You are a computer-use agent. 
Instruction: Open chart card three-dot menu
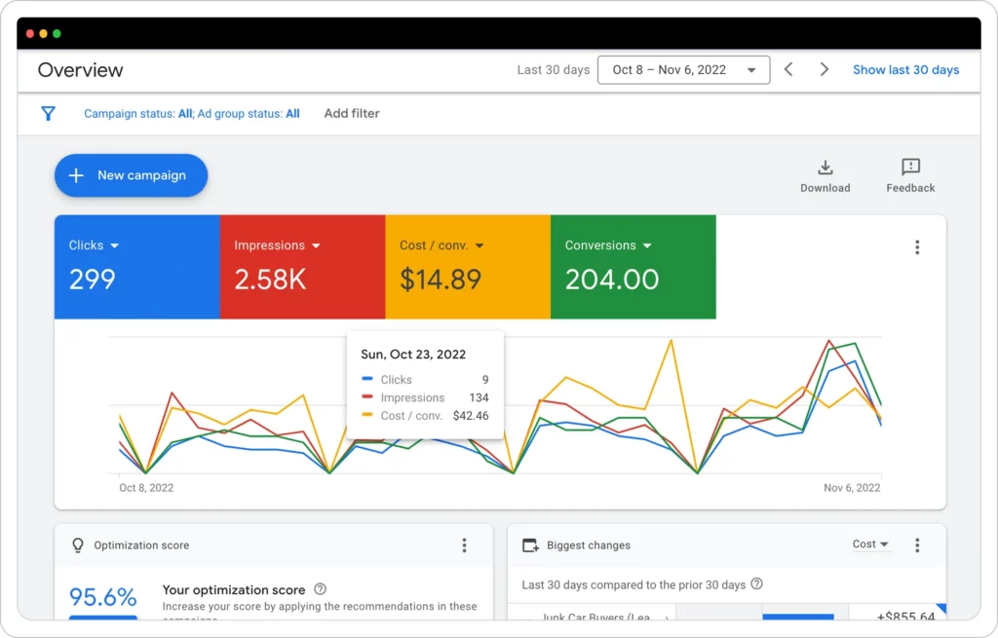tap(916, 247)
